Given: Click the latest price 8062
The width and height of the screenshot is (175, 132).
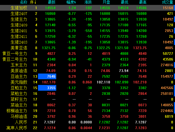Looking at the screenshot, I should (x=51, y=105).
